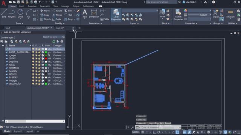
Task: Open the Dimension tool
Action: coord(94,14)
